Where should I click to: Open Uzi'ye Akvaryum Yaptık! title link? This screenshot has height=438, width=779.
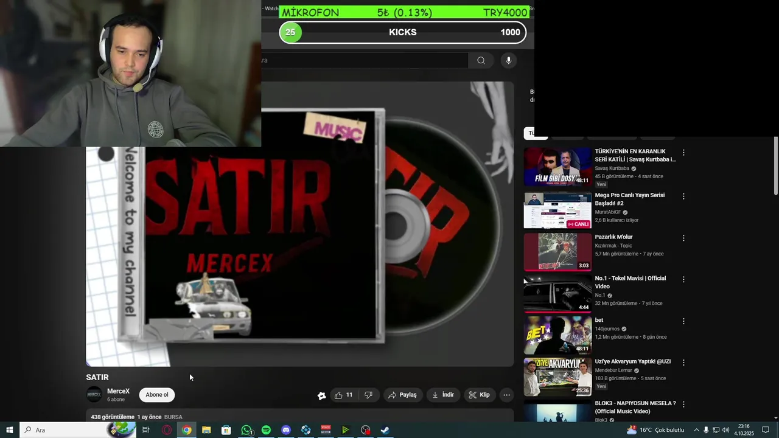[x=633, y=361]
